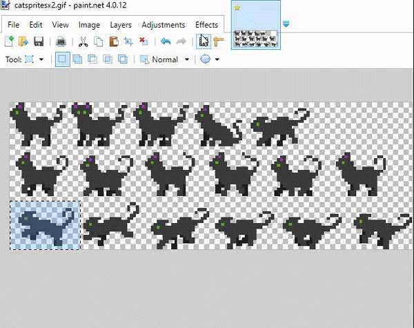The image size is (414, 328).
Task: Click the selected blue cat sprite
Action: (46, 225)
